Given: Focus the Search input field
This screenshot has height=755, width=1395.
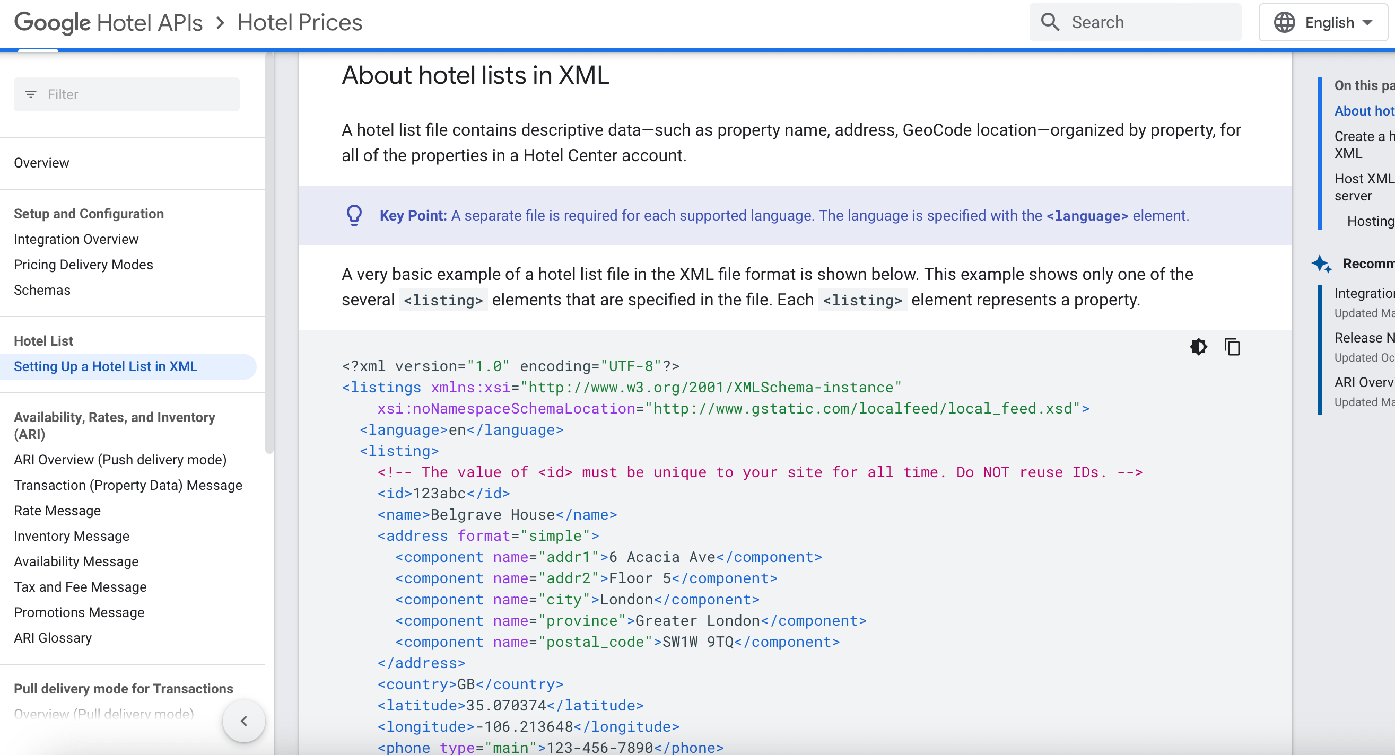Looking at the screenshot, I should [1135, 22].
